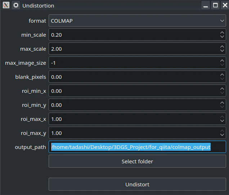Click the keep-above icon beside the Undistortion title

[x=16, y=5]
